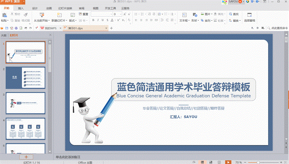Click the Format Painter (格式刷) icon
The height and width of the screenshot is (164, 289).
click(x=26, y=15)
